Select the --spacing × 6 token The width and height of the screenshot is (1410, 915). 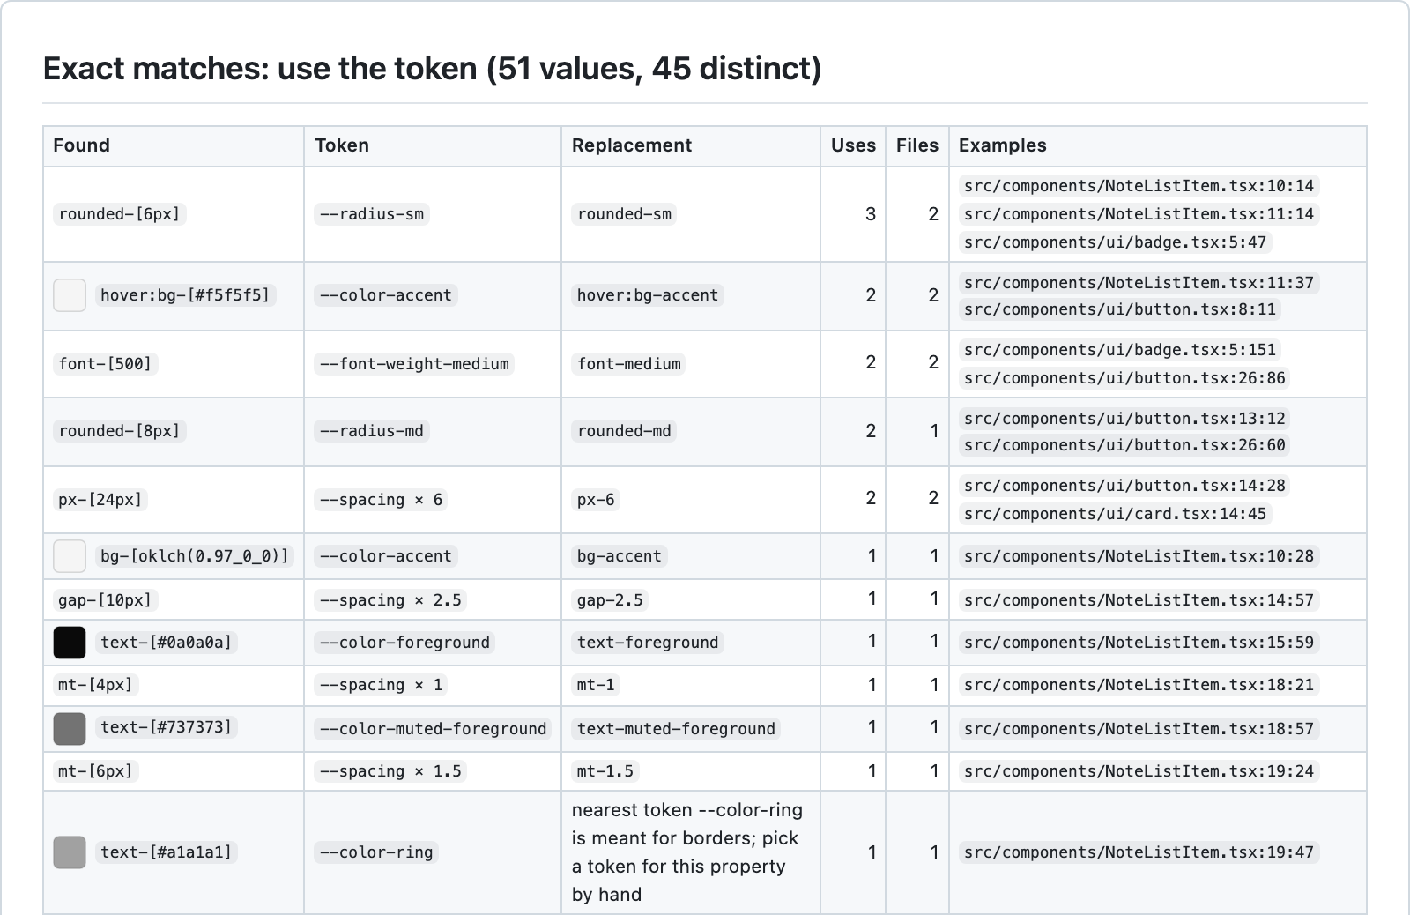[381, 500]
